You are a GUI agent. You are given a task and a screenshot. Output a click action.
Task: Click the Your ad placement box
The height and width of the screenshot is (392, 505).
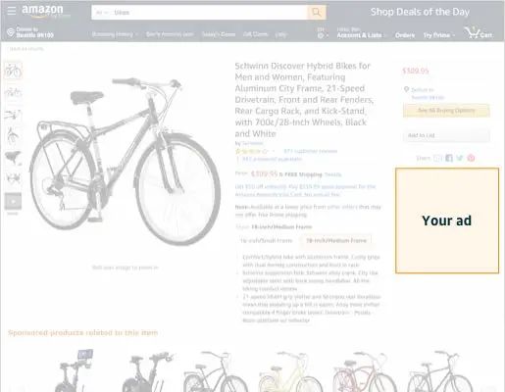(x=447, y=220)
